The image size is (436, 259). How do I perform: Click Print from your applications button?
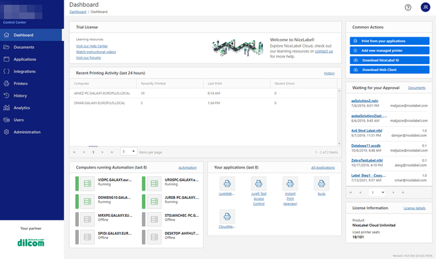[389, 41]
